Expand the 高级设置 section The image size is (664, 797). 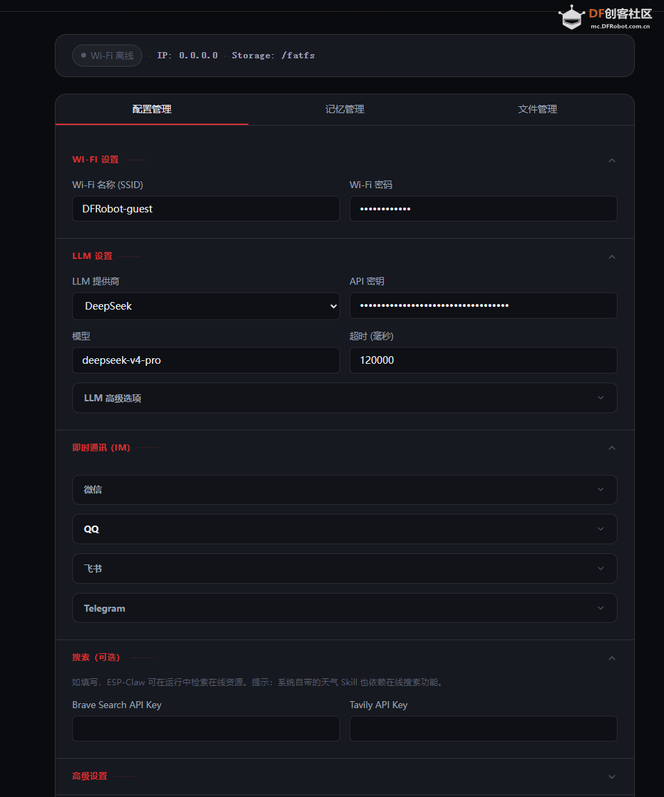tap(611, 776)
